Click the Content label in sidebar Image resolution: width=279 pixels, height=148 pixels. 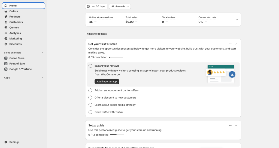(x=14, y=28)
